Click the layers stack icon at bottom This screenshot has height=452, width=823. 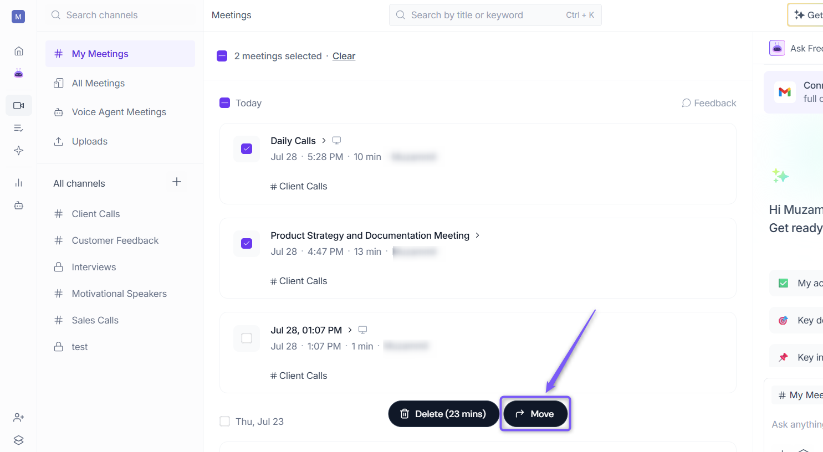coord(19,440)
